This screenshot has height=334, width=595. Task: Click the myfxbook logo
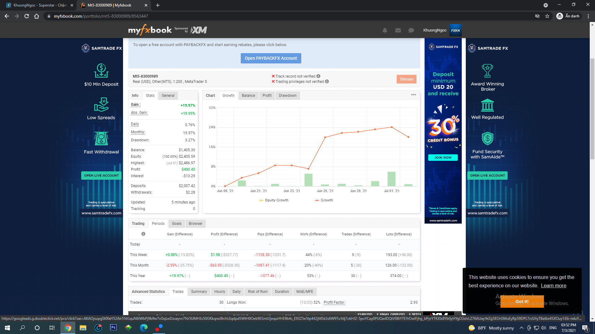(150, 30)
